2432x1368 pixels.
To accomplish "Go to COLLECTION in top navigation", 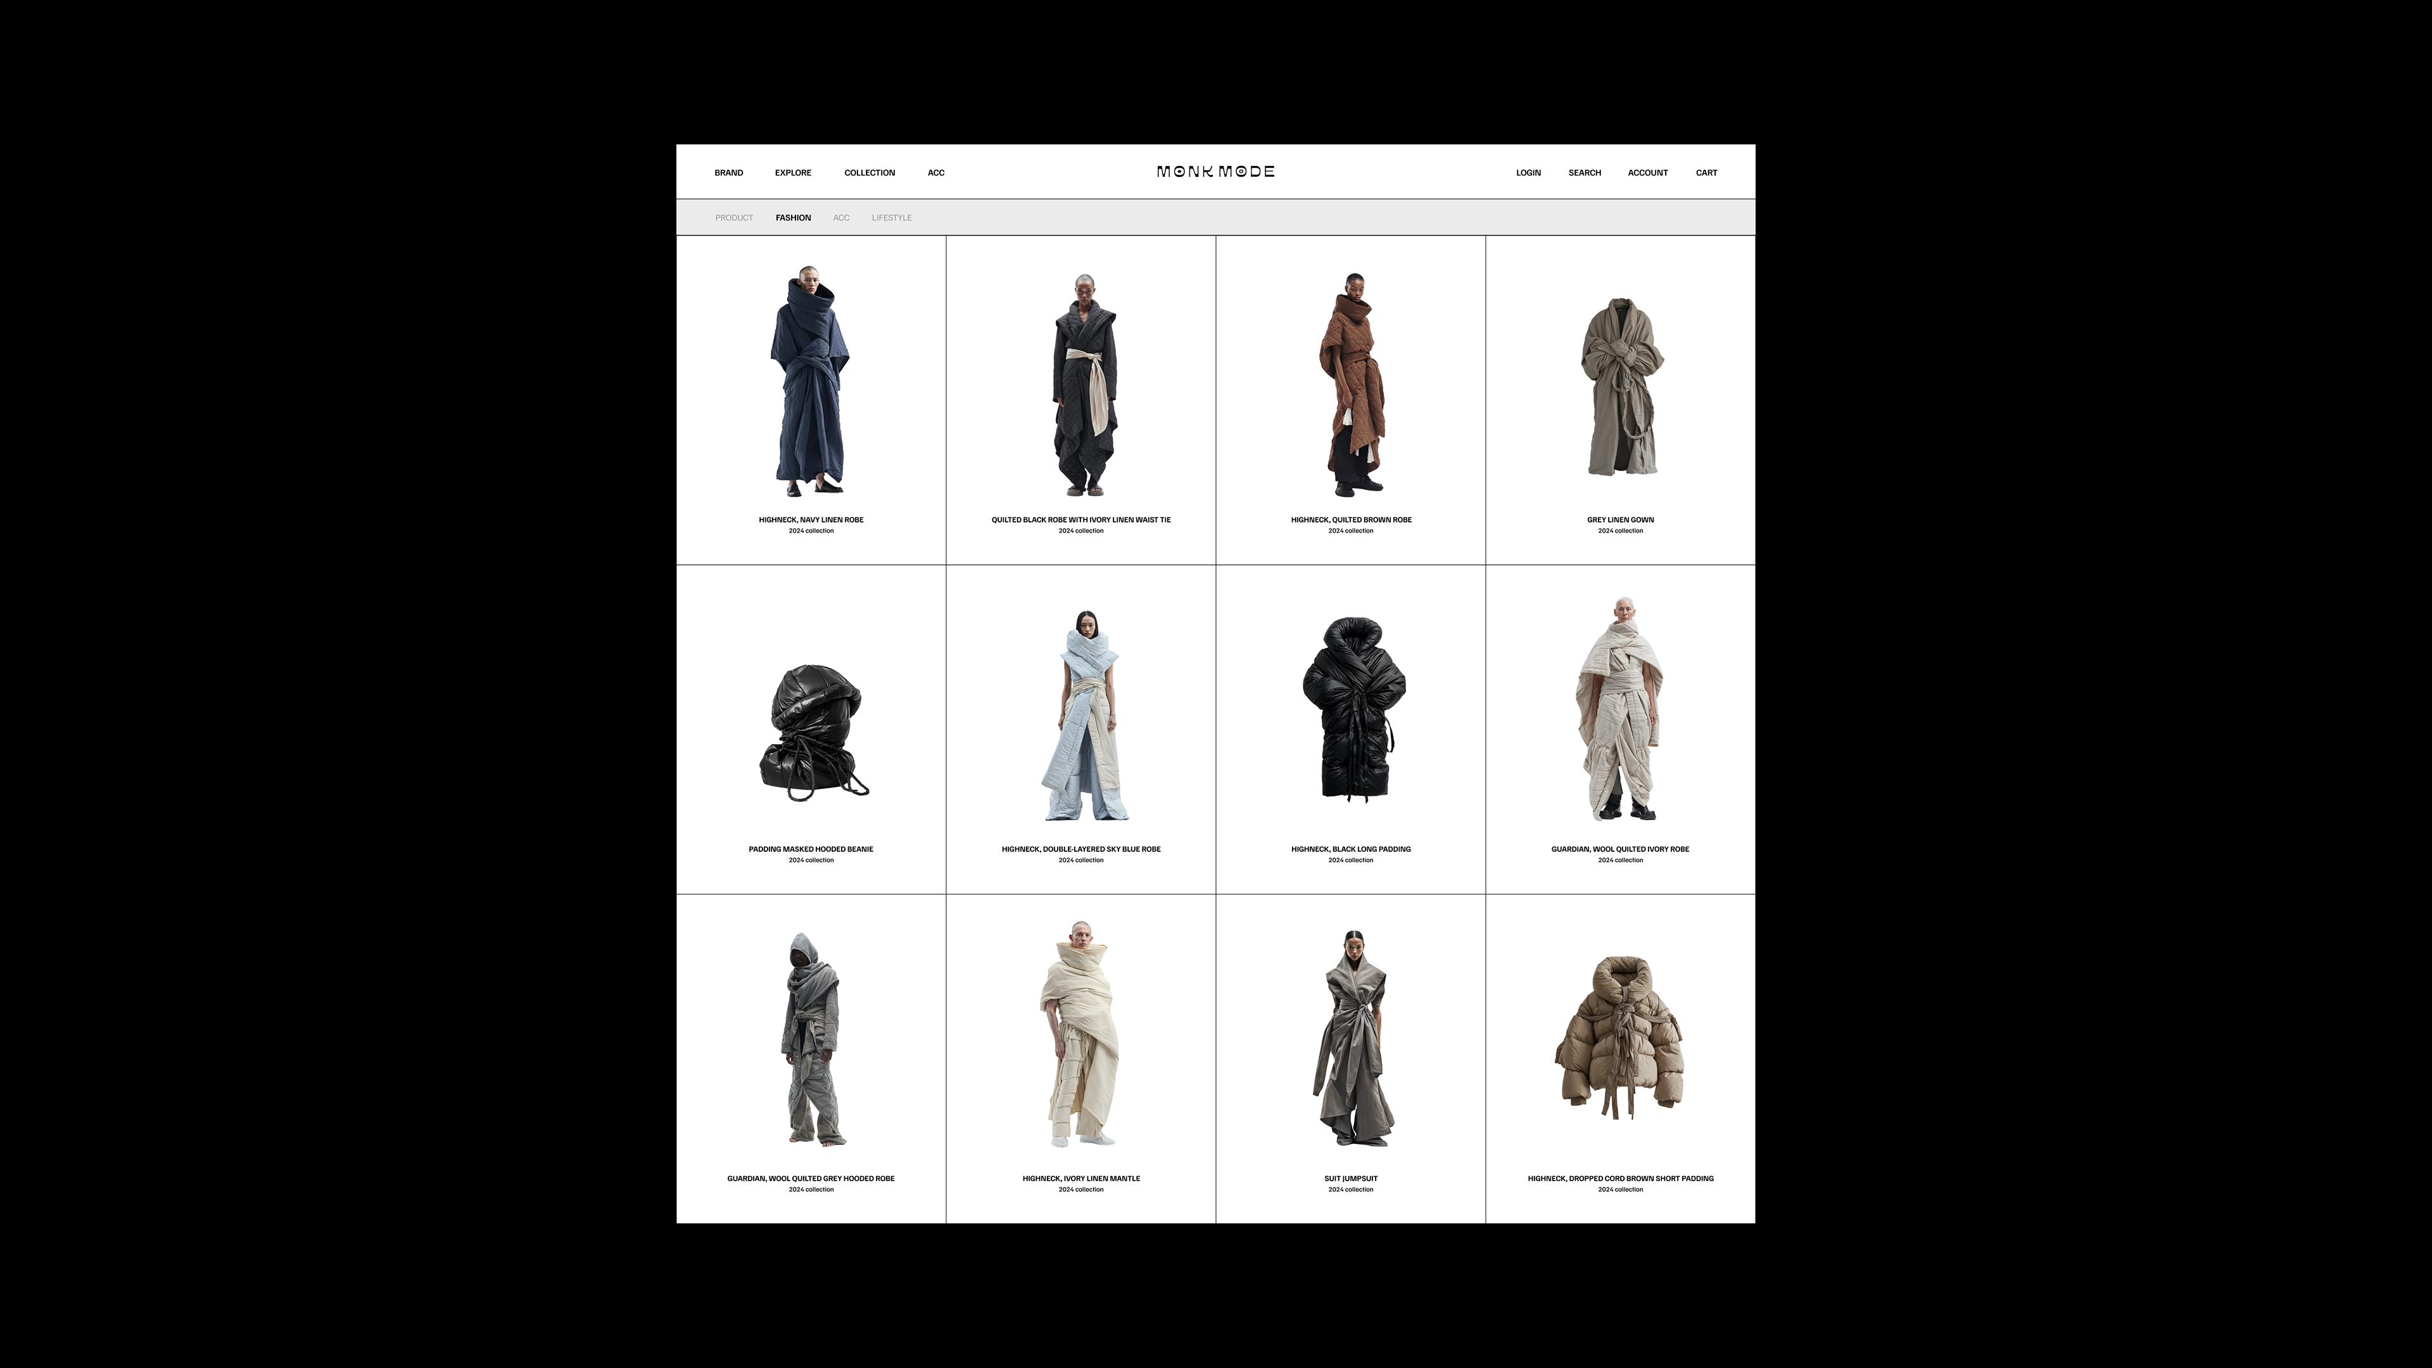I will 868,173.
